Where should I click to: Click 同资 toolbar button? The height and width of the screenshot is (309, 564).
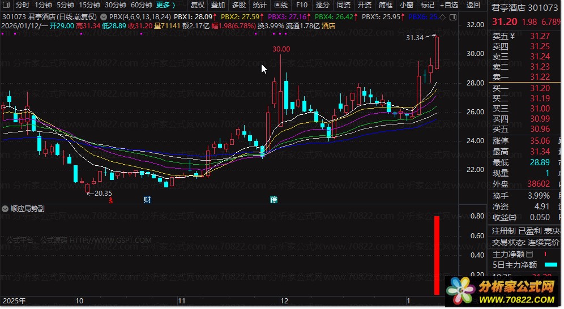click(344, 5)
